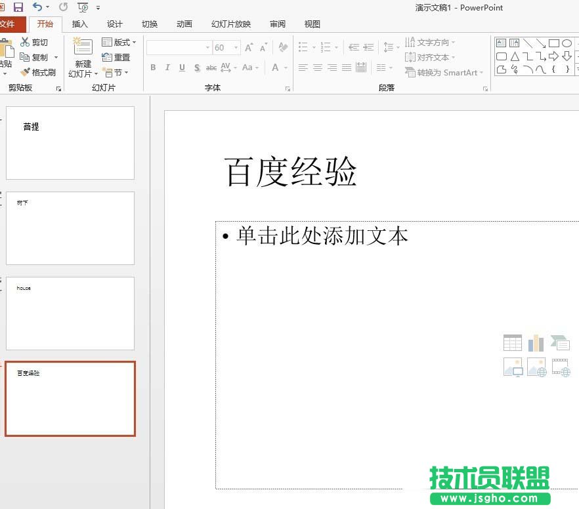Image resolution: width=579 pixels, height=509 pixels.
Task: Open the 审阅 ribbon tab
Action: point(277,24)
